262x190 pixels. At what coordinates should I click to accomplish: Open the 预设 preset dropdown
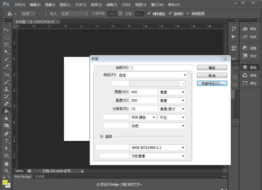click(x=153, y=75)
